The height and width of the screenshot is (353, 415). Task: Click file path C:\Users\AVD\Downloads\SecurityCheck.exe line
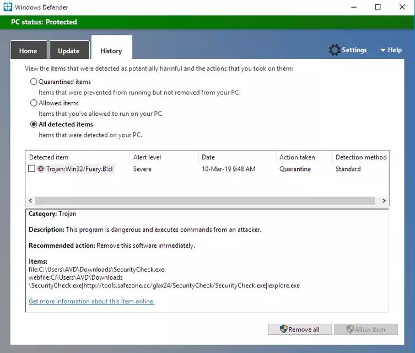[96, 270]
